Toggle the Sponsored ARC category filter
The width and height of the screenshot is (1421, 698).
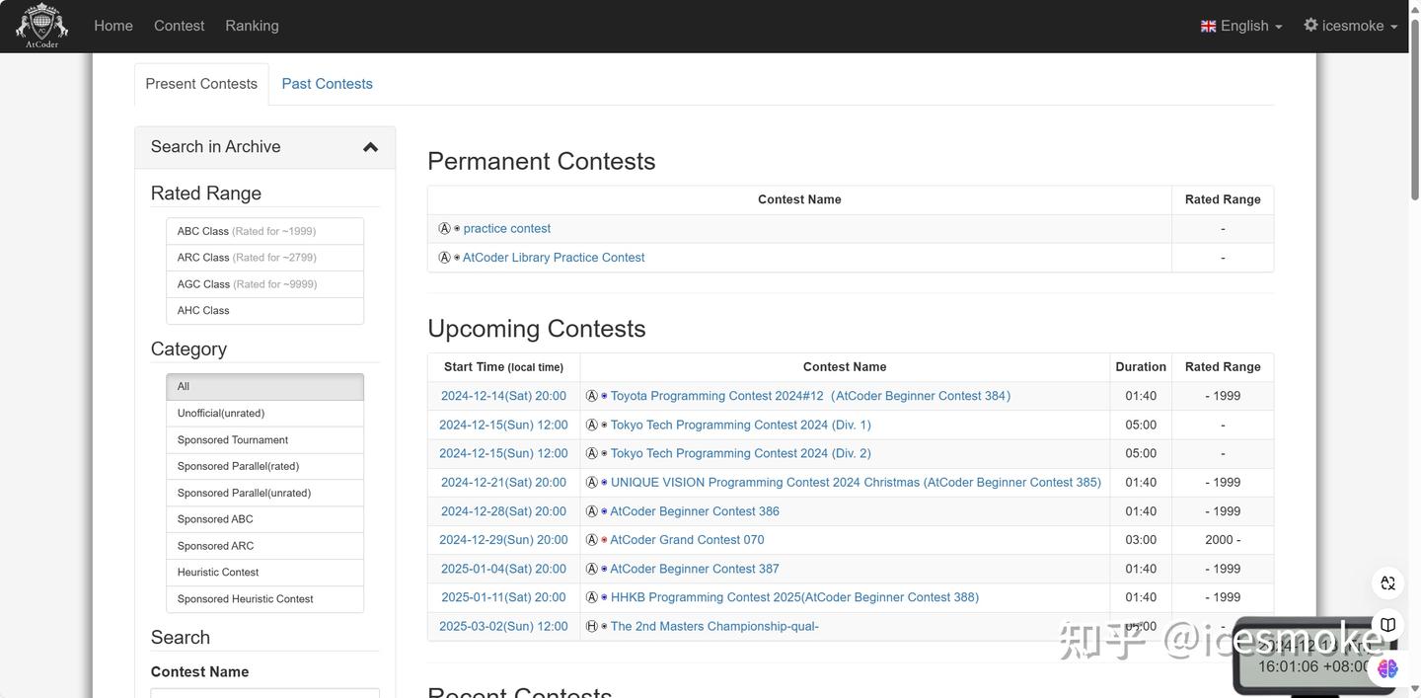(264, 546)
